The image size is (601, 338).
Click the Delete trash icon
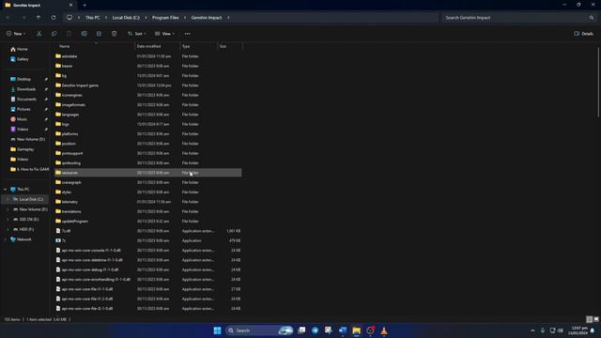point(115,34)
